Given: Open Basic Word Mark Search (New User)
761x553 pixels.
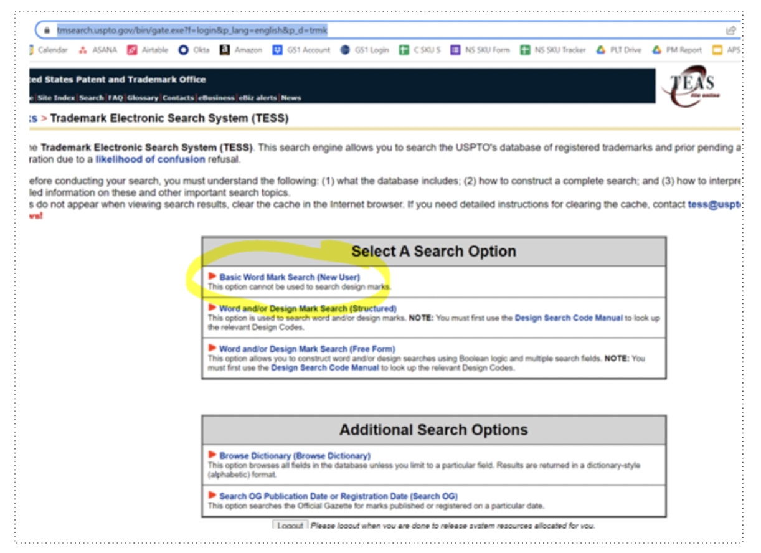Looking at the screenshot, I should pyautogui.click(x=290, y=277).
